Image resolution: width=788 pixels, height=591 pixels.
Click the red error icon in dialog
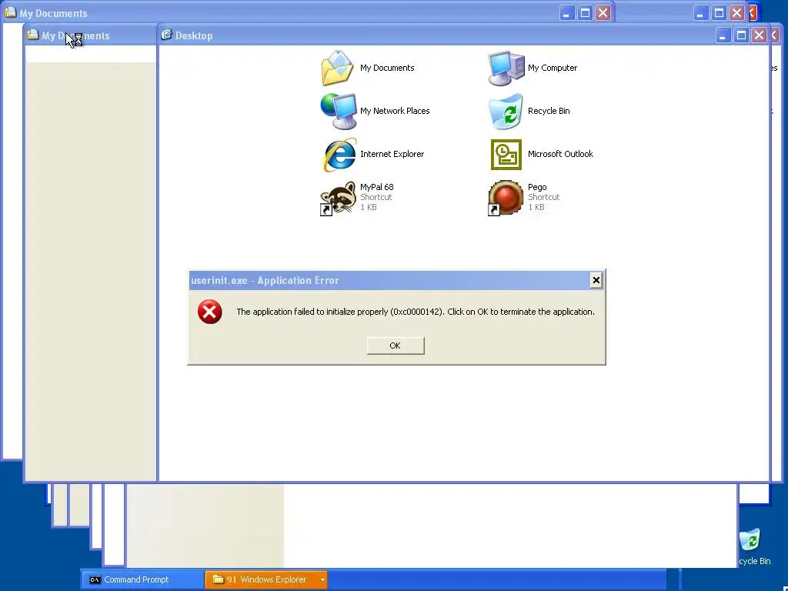pos(209,312)
